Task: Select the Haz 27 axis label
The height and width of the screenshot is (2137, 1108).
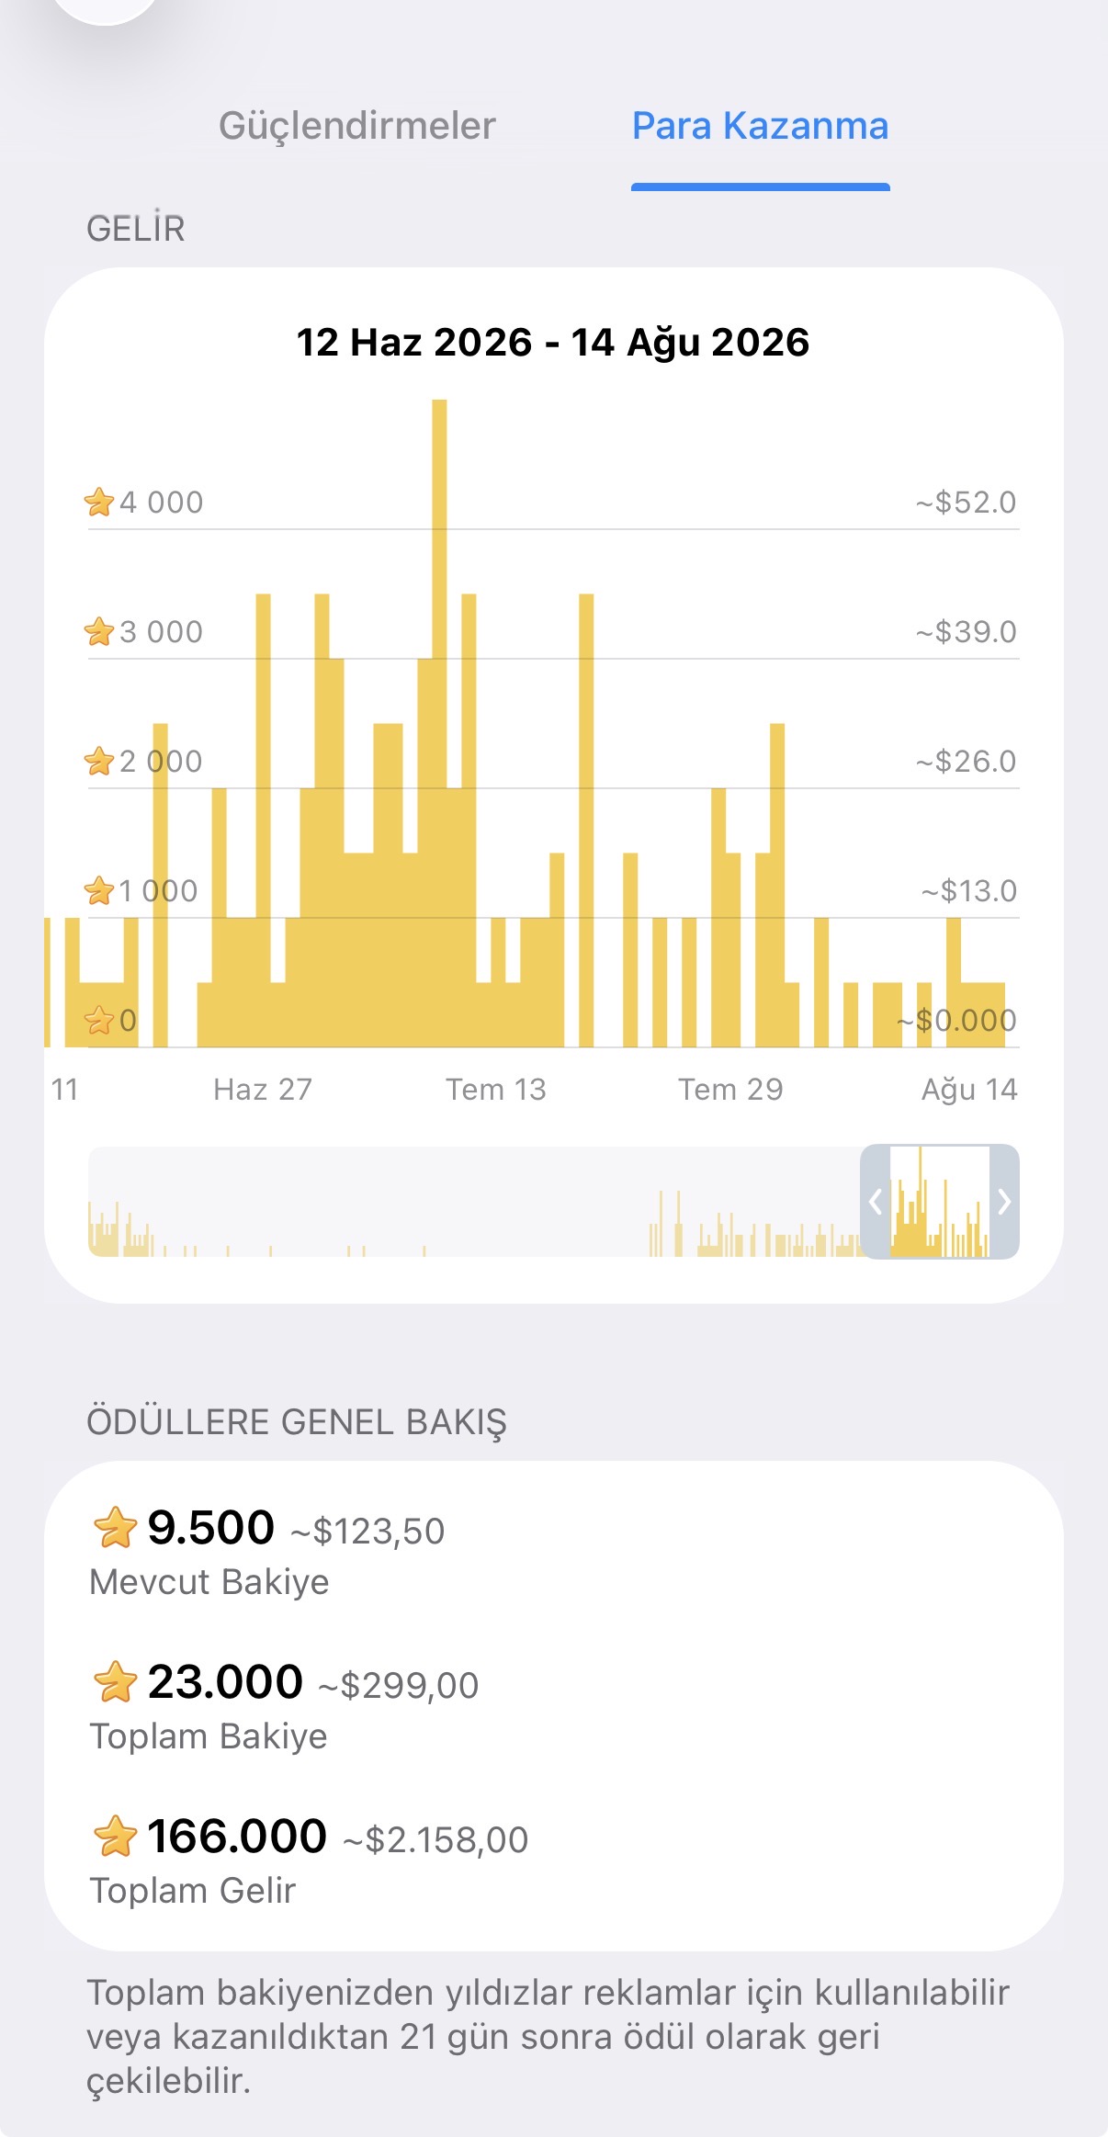Action: click(x=263, y=1090)
